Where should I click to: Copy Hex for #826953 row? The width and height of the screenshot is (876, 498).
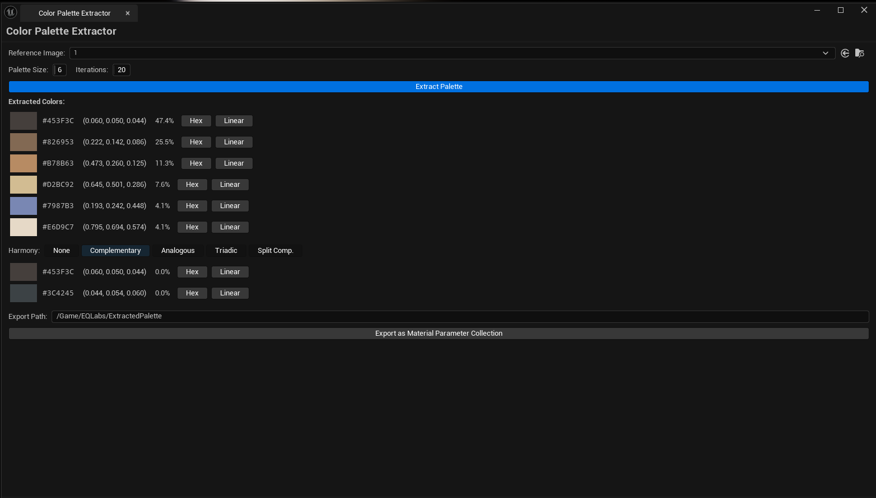pyautogui.click(x=196, y=142)
